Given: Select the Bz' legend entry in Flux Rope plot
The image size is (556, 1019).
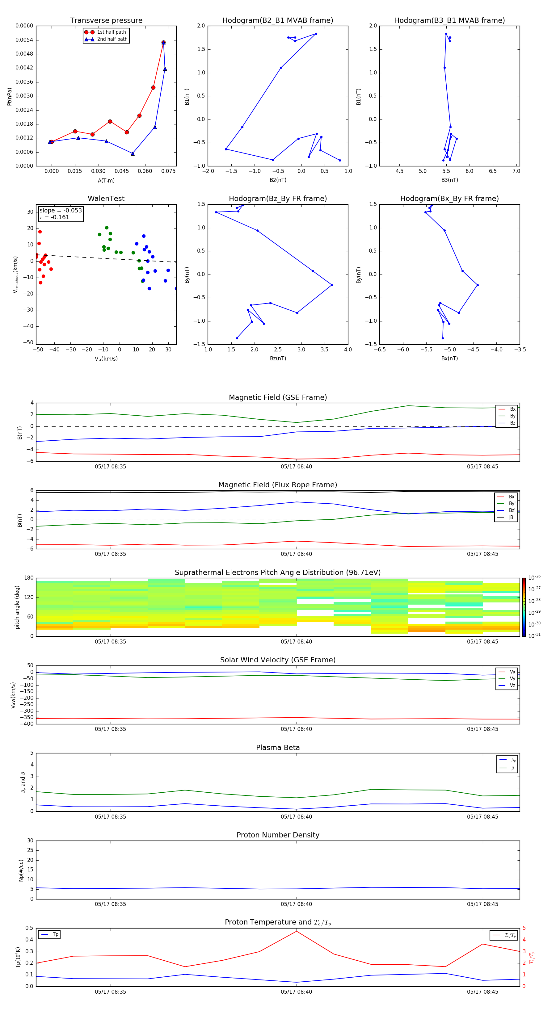Looking at the screenshot, I should pyautogui.click(x=506, y=510).
